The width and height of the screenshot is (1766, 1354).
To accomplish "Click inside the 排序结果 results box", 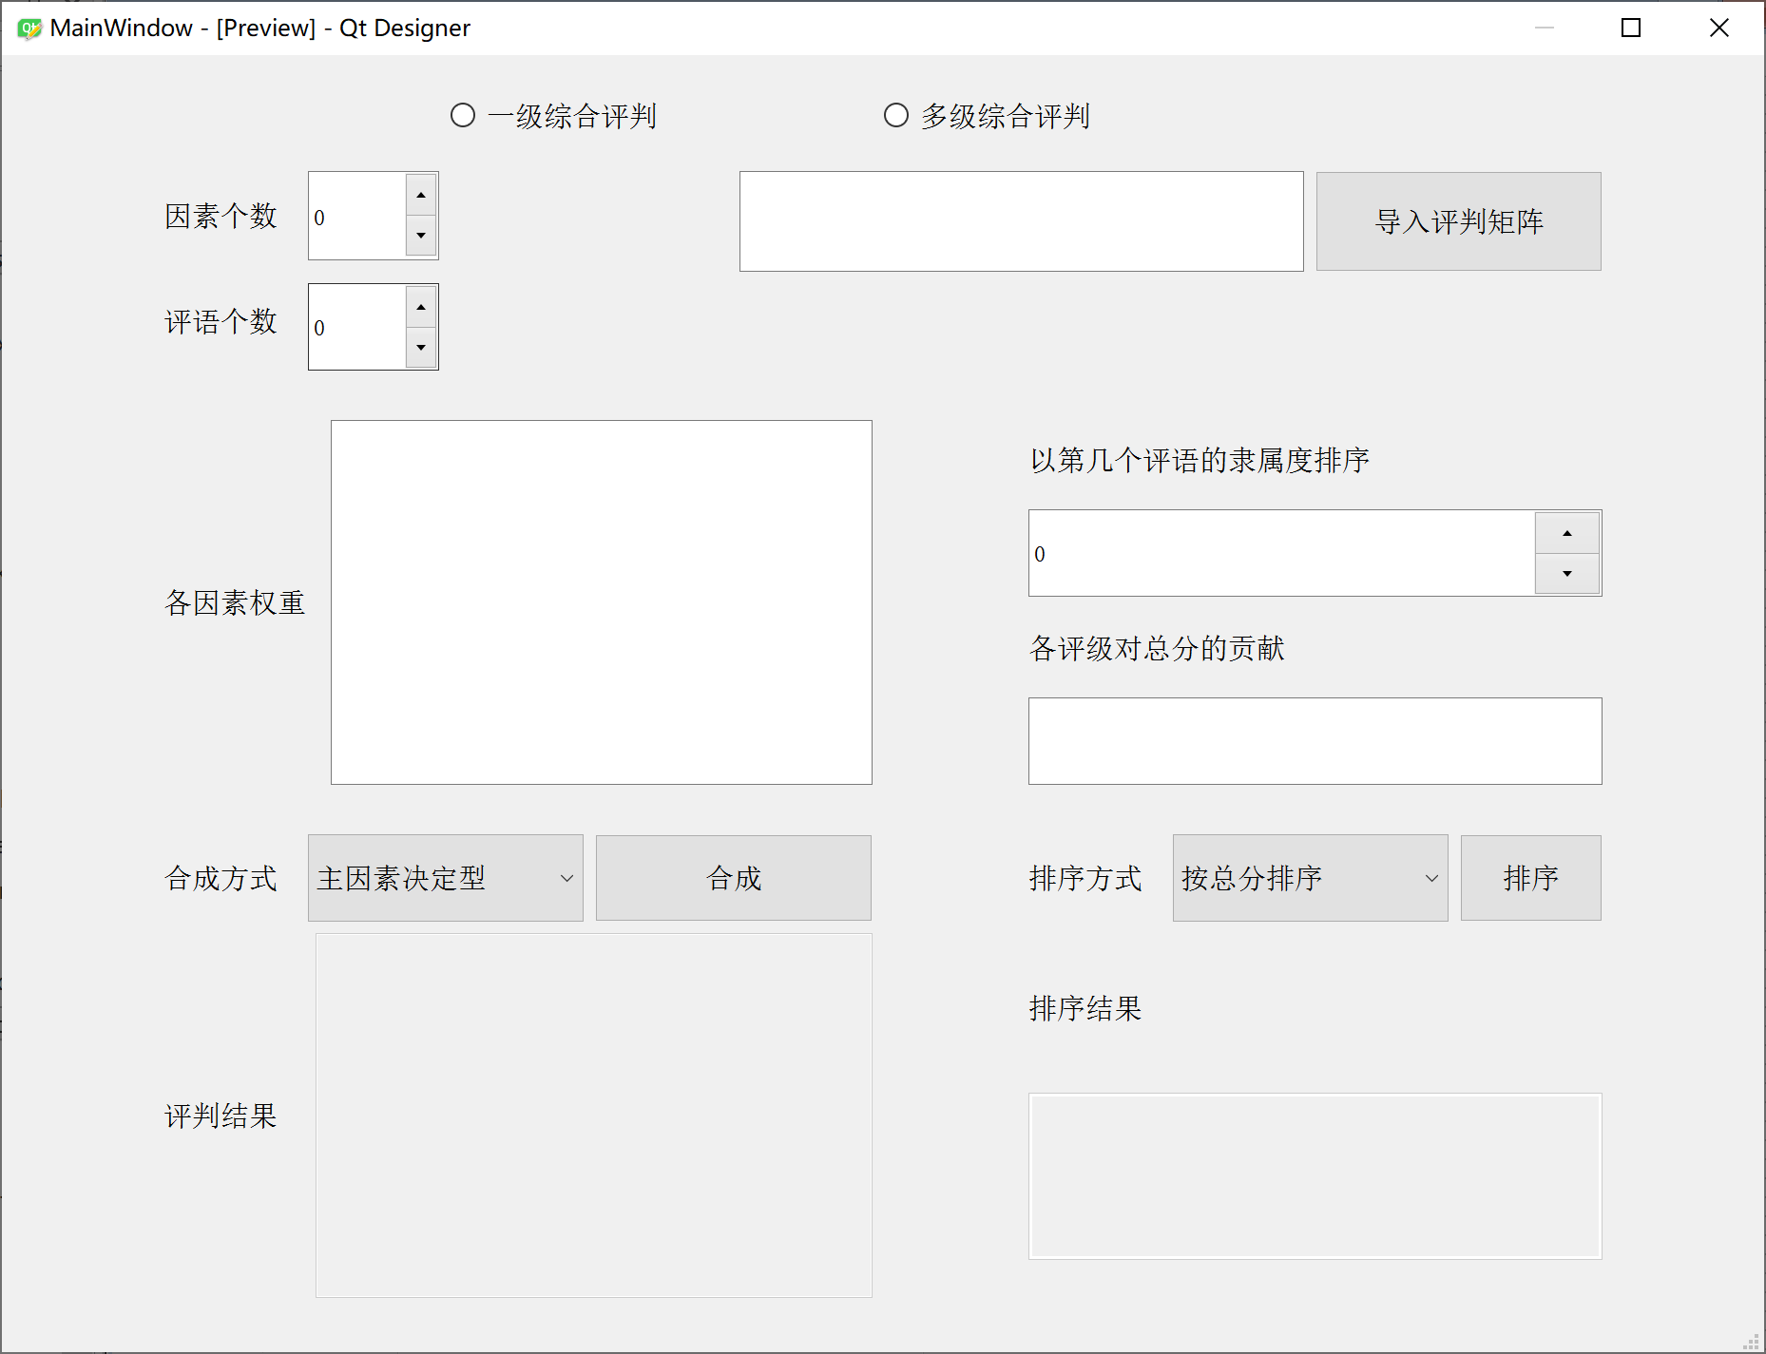I will [1315, 1176].
